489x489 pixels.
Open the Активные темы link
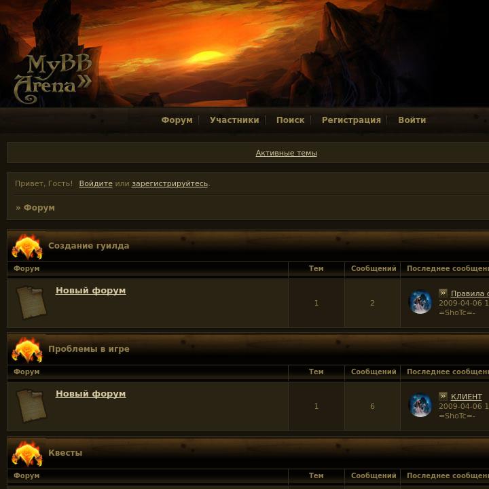(287, 153)
